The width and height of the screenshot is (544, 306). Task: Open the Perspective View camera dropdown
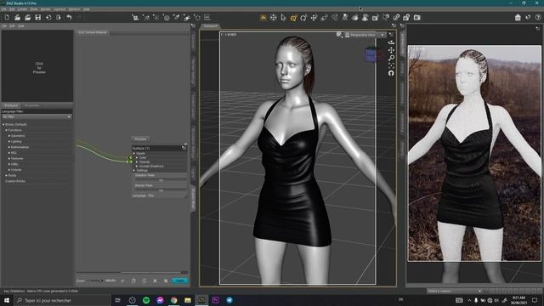tap(365, 35)
